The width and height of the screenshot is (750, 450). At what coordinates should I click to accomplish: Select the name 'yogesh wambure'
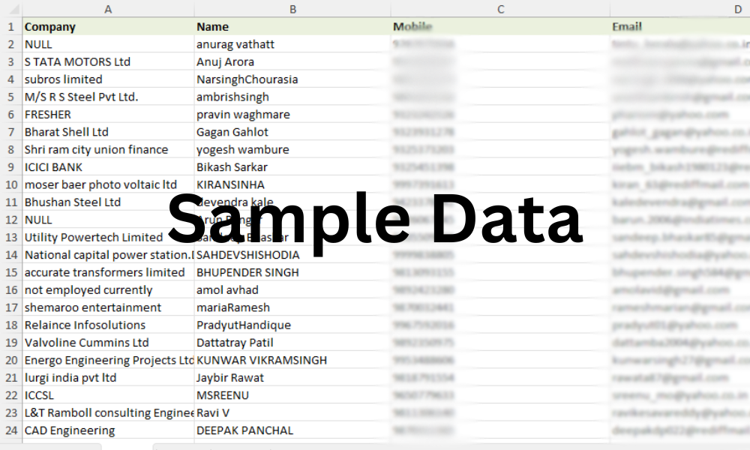tap(292, 150)
